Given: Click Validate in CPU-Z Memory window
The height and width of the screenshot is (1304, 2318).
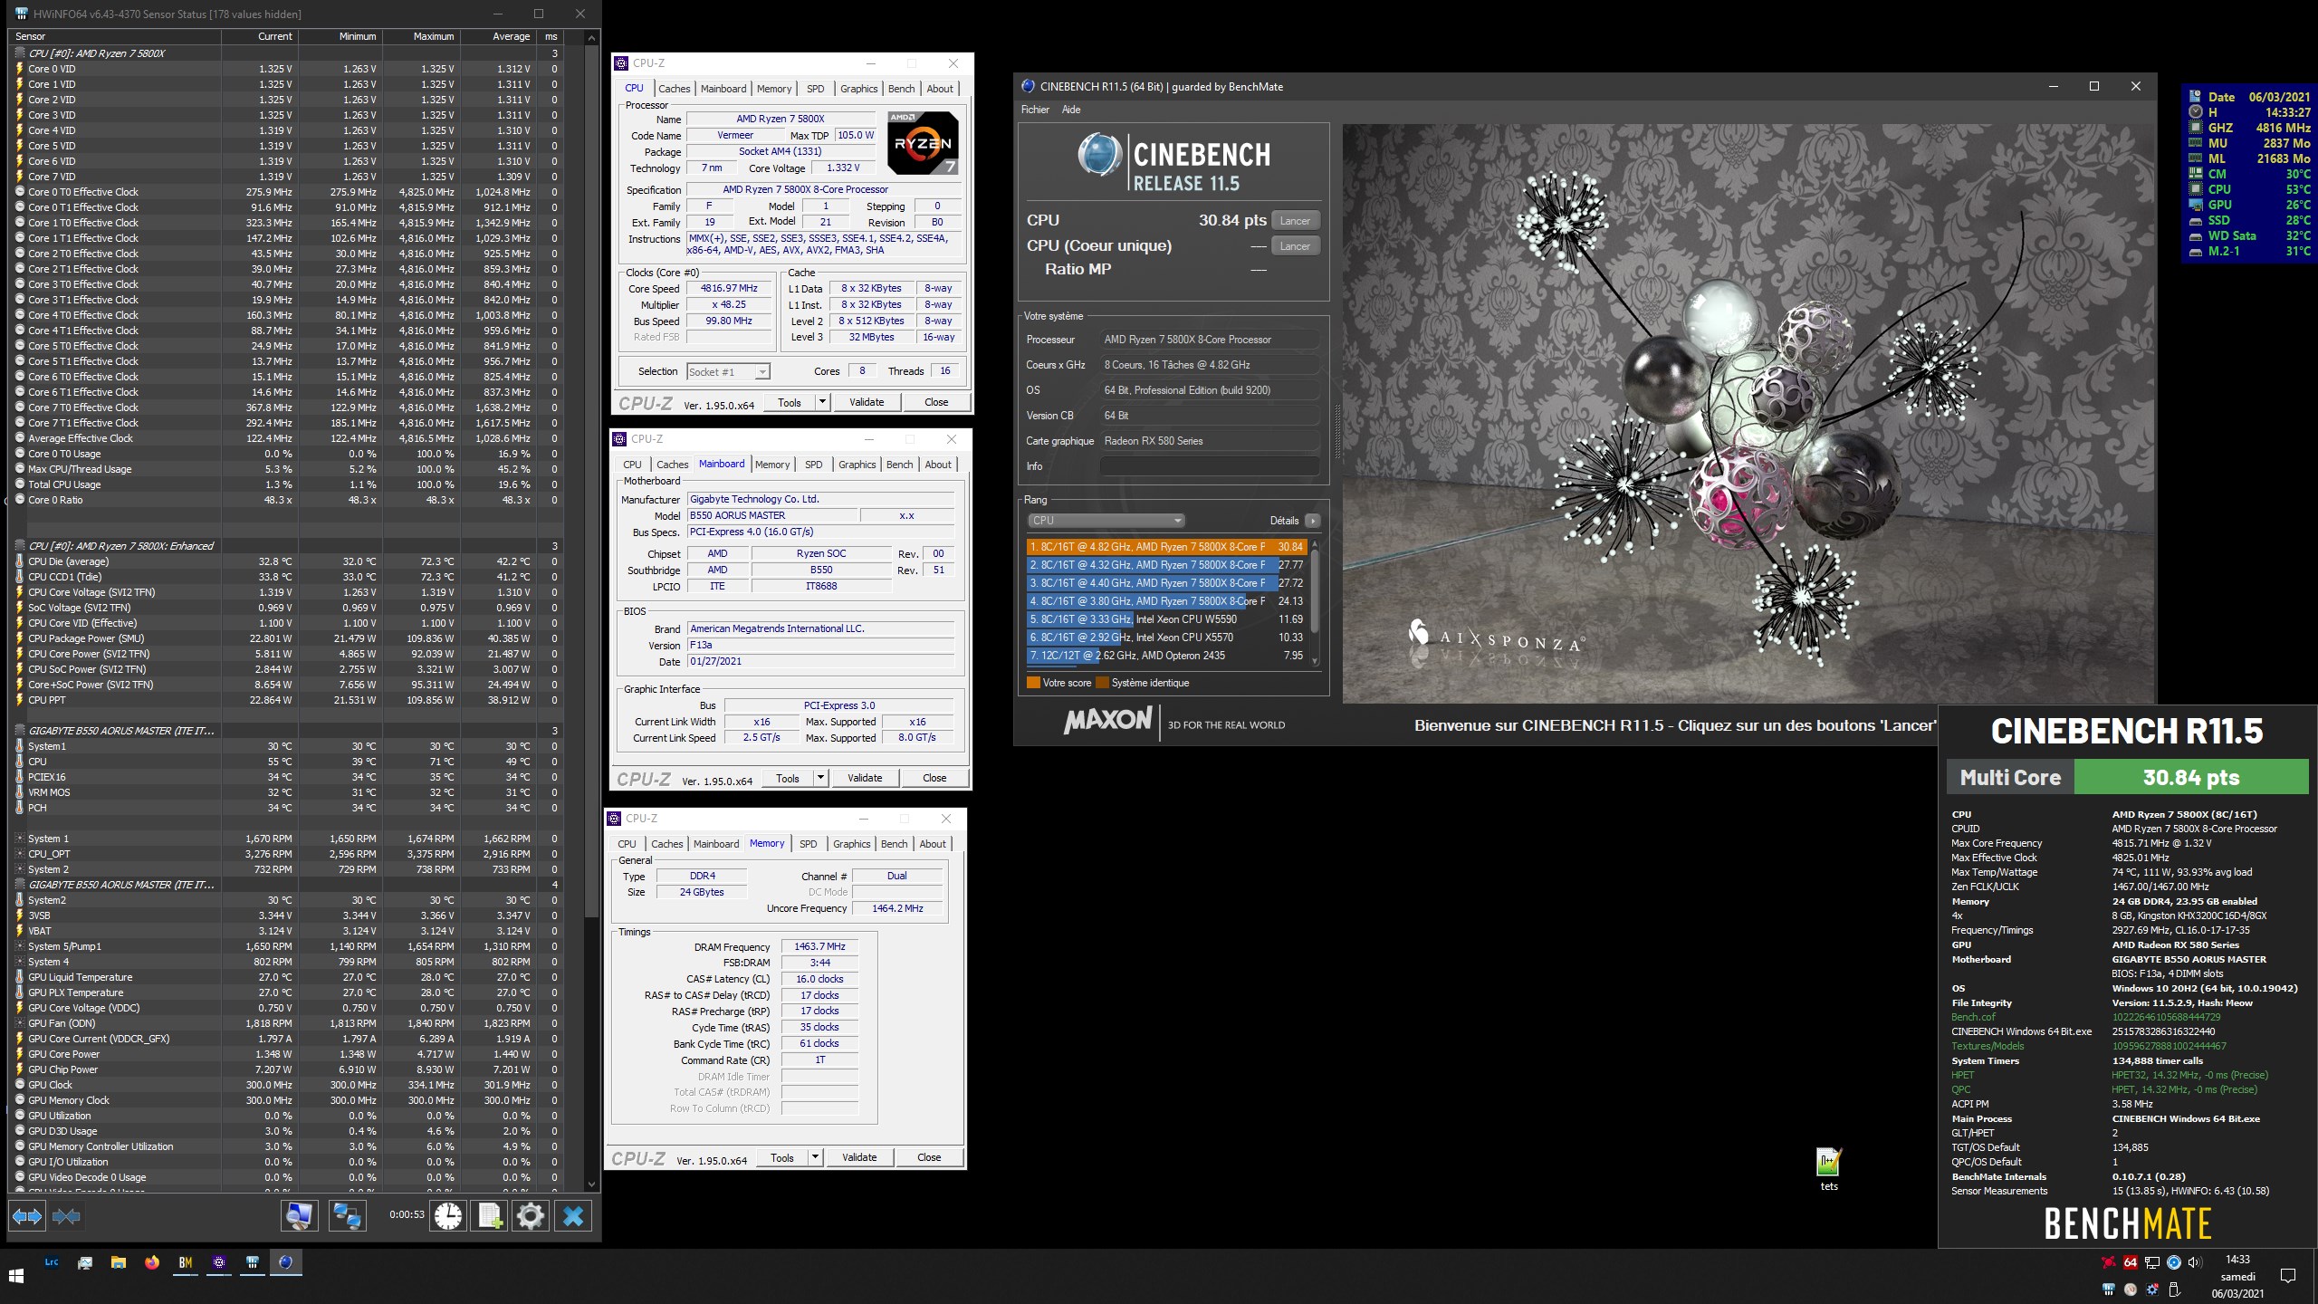Looking at the screenshot, I should click(x=859, y=1157).
